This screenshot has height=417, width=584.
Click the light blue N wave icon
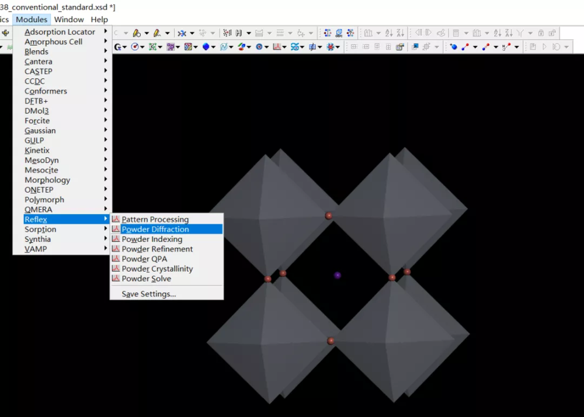224,47
